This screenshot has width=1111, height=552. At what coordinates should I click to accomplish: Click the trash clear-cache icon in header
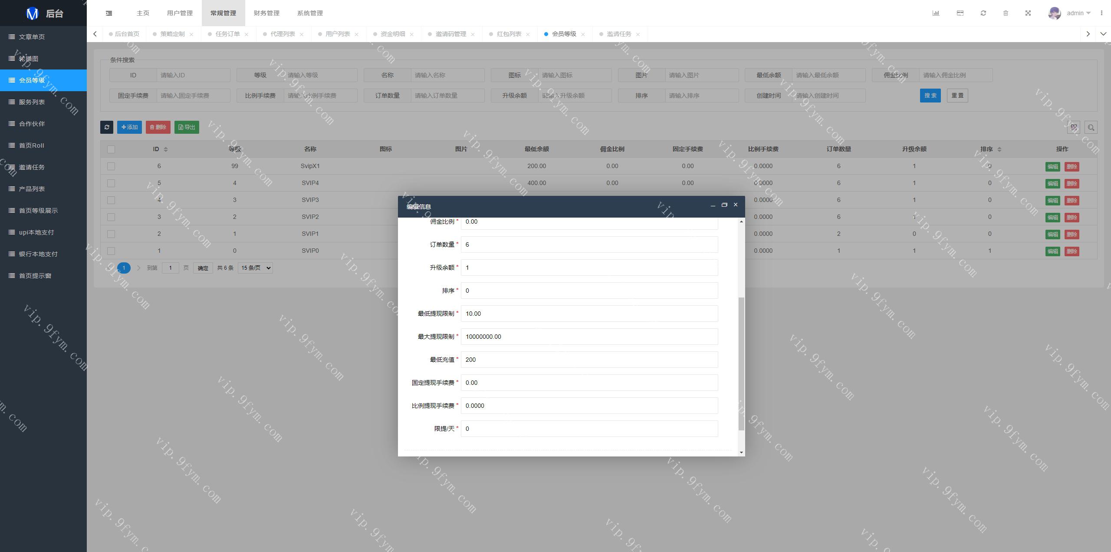1006,13
